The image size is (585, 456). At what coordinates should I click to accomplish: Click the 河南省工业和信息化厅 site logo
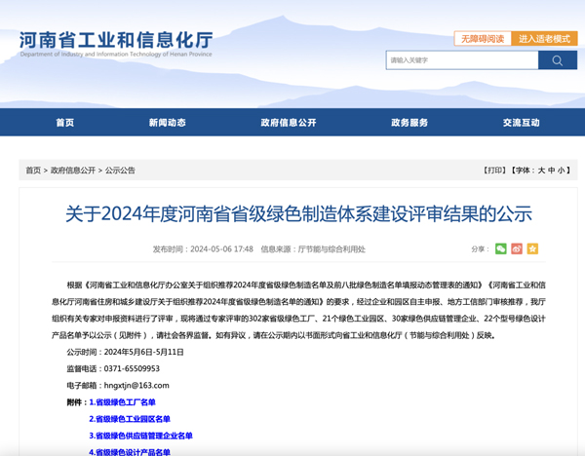point(116,44)
